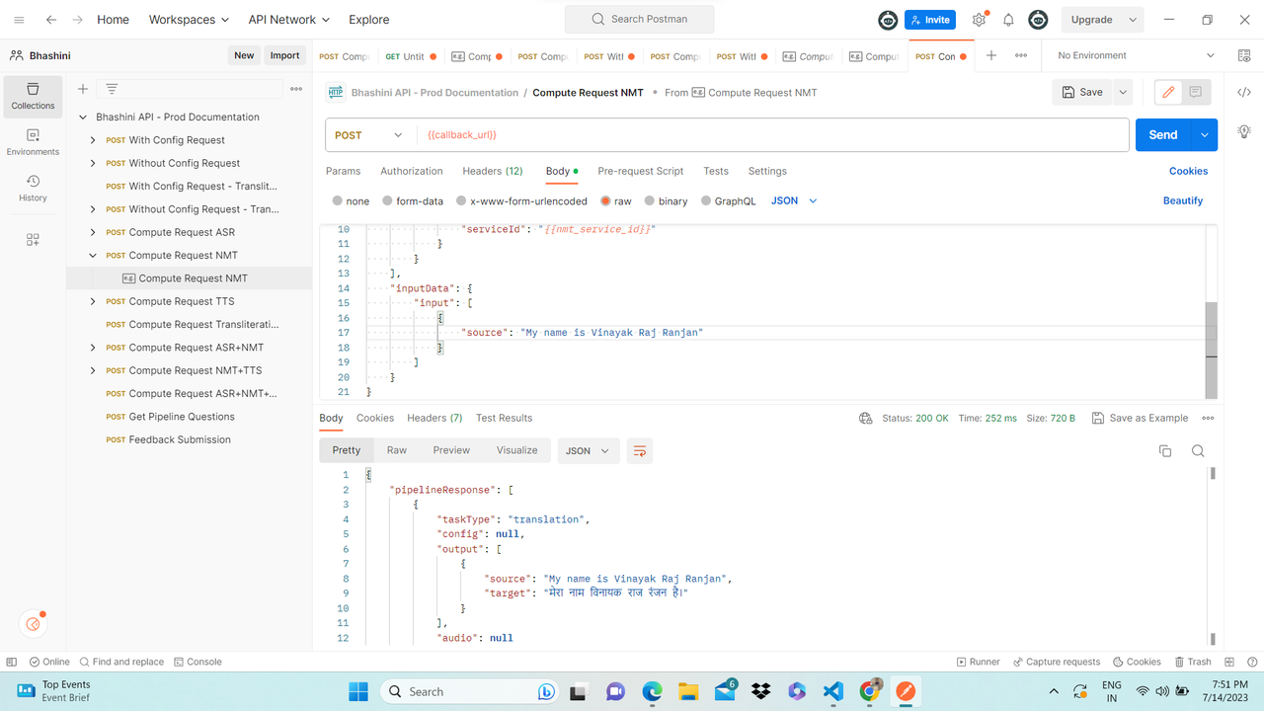Open info lightbulb icon in right sidebar
This screenshot has width=1264, height=711.
tap(1244, 132)
